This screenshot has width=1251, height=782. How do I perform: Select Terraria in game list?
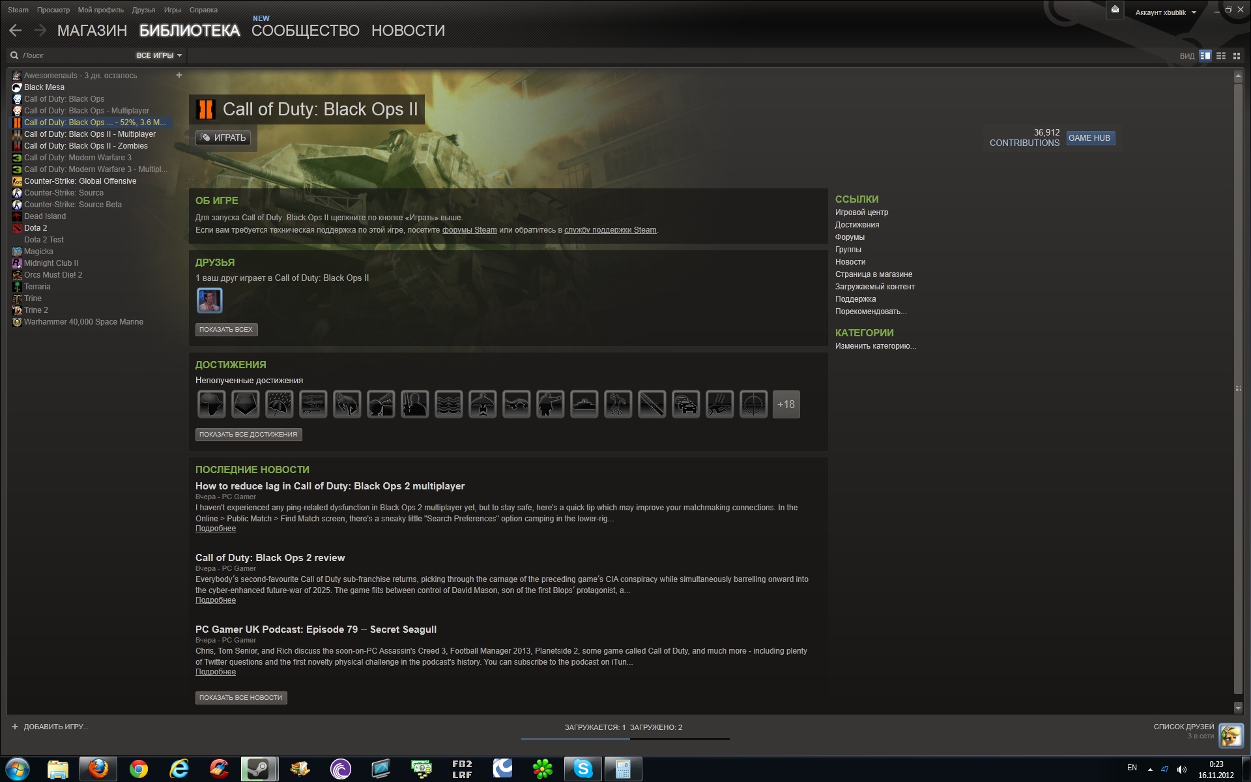pyautogui.click(x=37, y=287)
